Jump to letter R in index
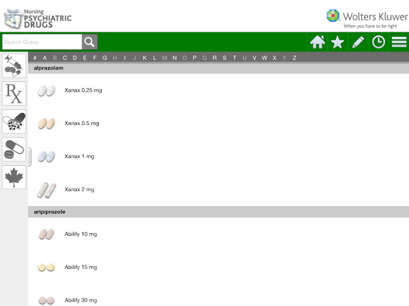 215,58
